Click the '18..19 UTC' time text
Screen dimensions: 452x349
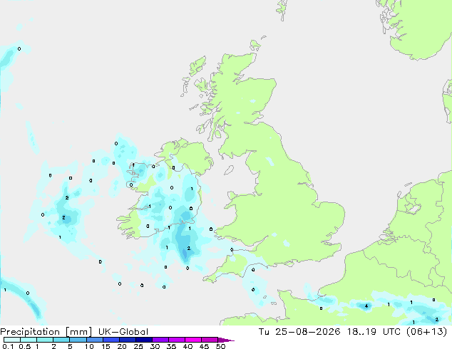[374, 332]
